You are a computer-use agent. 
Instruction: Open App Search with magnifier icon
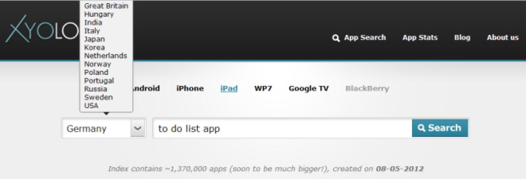click(x=359, y=38)
